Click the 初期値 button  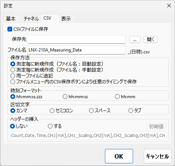156,126
